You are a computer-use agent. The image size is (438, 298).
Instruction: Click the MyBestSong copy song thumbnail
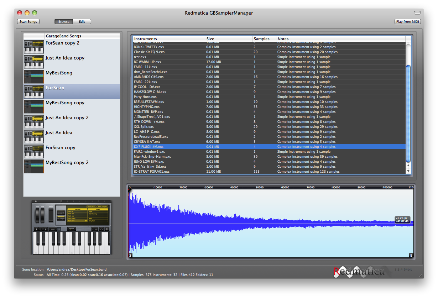pyautogui.click(x=34, y=106)
